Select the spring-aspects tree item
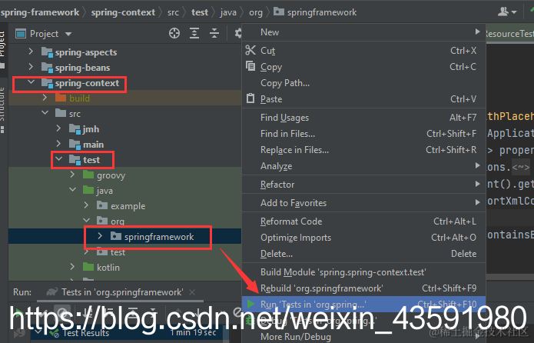Screen dimensions: 534x343 tap(86, 52)
